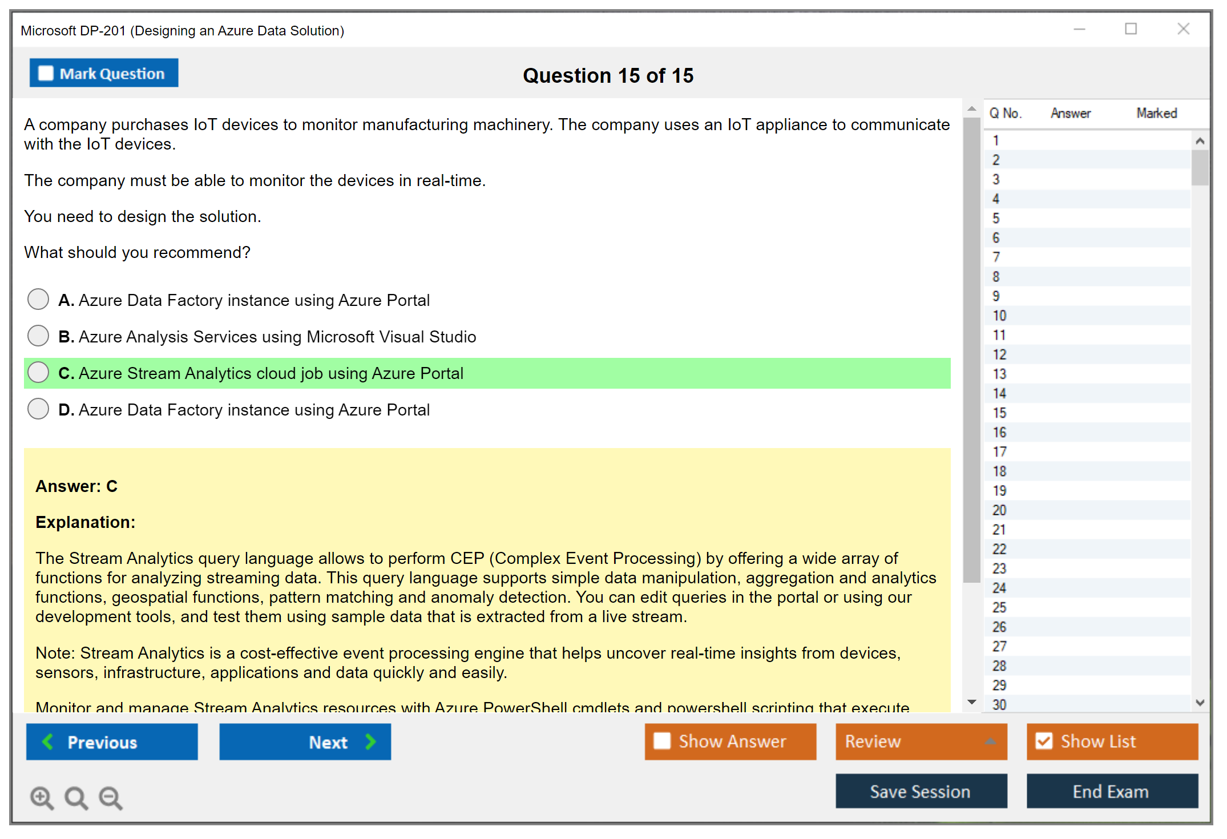Click the zoom in magnifier icon
The image size is (1227, 839).
tap(41, 797)
